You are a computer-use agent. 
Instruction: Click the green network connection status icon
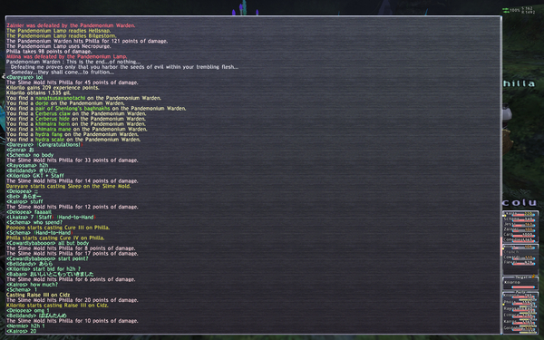506,10
